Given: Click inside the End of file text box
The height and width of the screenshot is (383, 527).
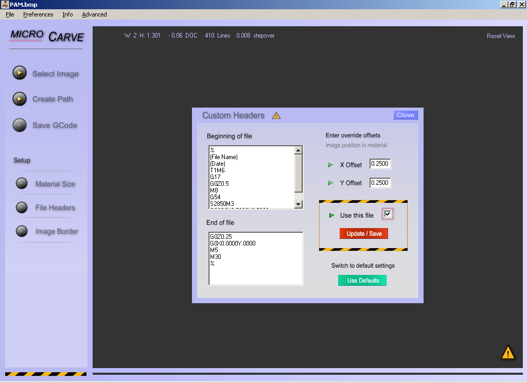Looking at the screenshot, I should 256,258.
